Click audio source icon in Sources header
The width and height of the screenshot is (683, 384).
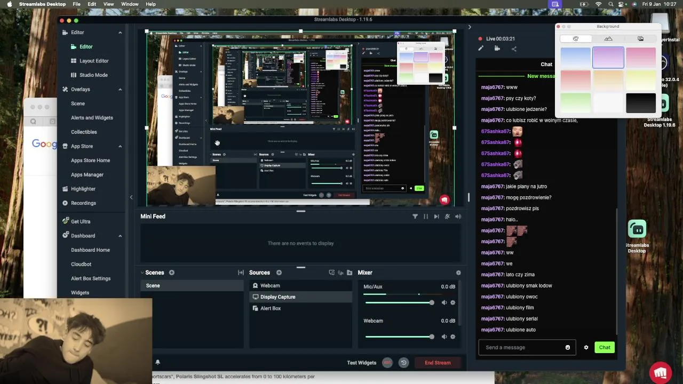click(340, 273)
